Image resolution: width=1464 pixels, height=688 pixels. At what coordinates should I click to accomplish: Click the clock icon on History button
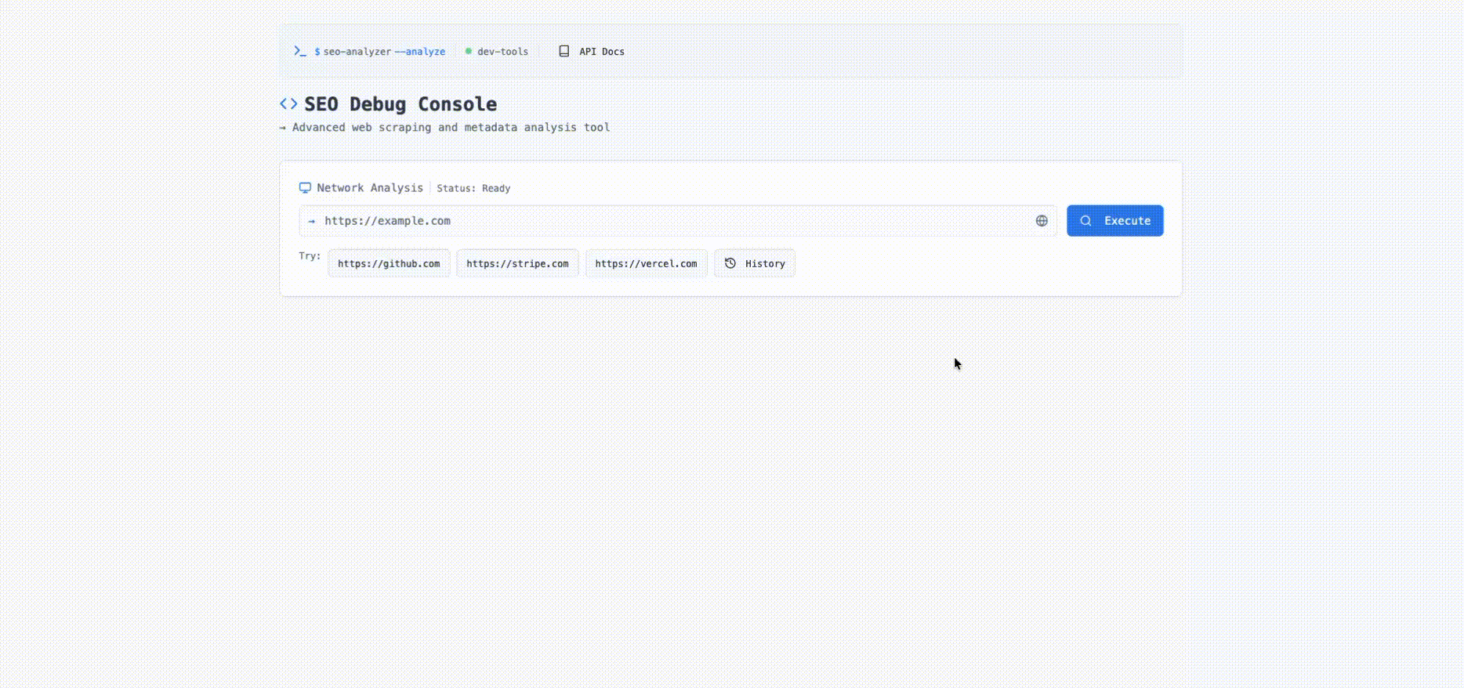coord(730,263)
